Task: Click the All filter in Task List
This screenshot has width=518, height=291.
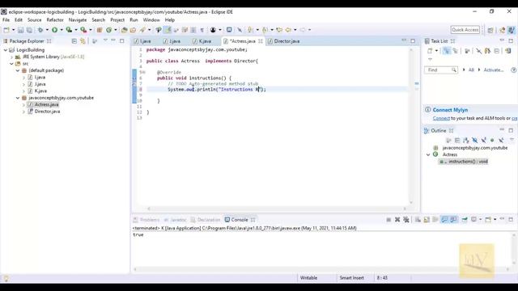Action: pyautogui.click(x=471, y=70)
